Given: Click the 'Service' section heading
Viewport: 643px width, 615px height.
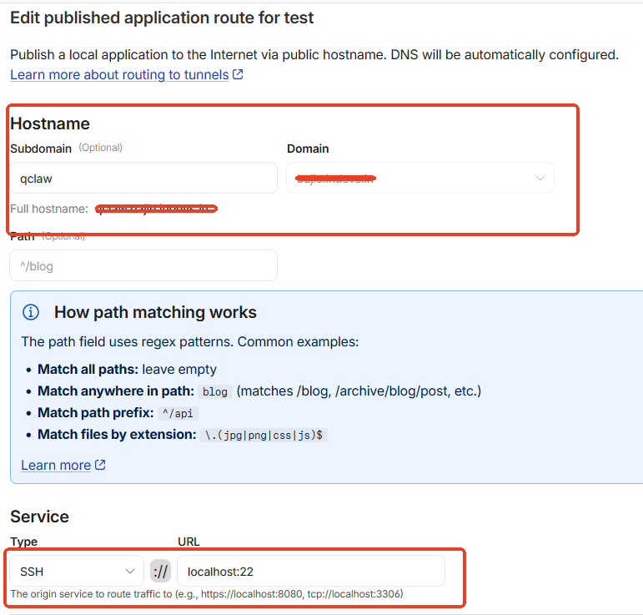Looking at the screenshot, I should [39, 517].
